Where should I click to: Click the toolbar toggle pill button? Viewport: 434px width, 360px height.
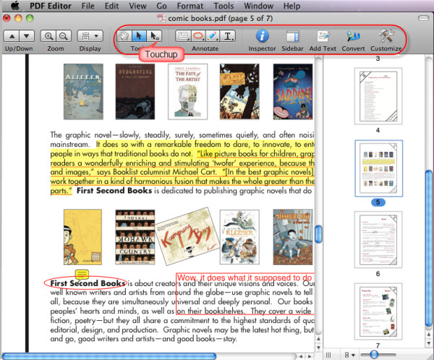point(423,18)
